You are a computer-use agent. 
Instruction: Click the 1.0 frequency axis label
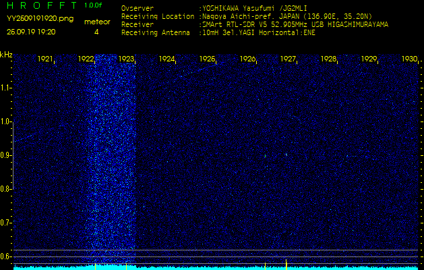point(5,122)
